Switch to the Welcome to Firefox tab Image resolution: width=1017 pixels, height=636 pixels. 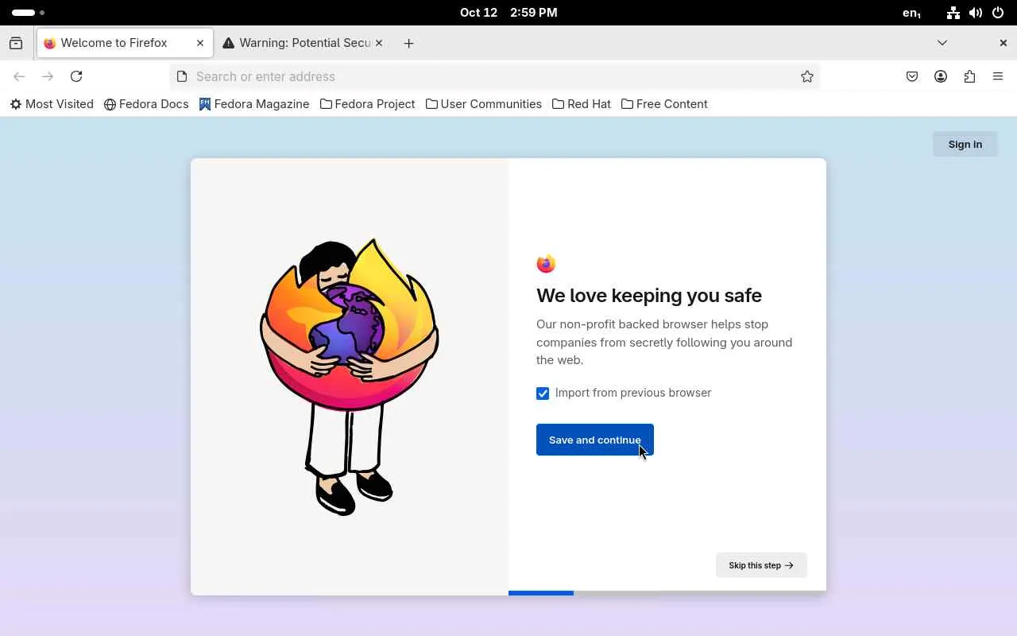125,43
